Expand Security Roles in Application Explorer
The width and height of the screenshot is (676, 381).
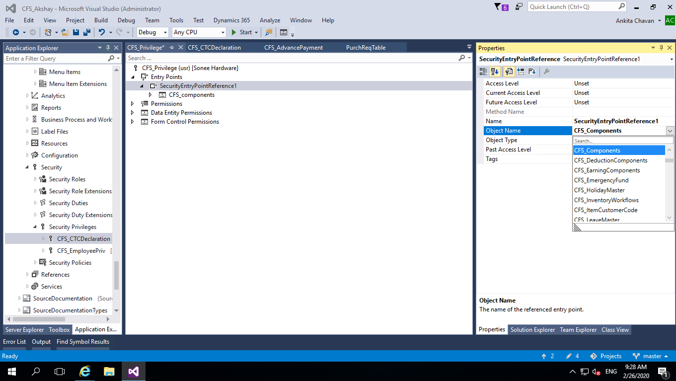click(x=35, y=179)
